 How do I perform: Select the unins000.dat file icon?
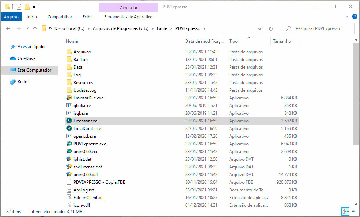(69, 175)
